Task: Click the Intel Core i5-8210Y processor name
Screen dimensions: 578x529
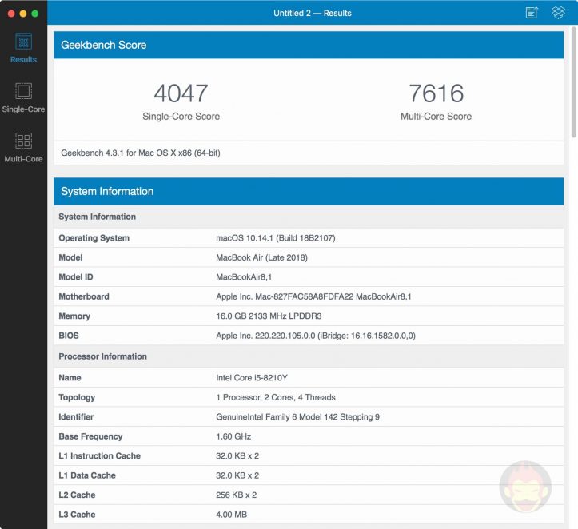Action: point(253,378)
